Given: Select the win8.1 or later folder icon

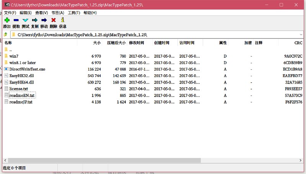Looking at the screenshot, I should click(x=6, y=63).
